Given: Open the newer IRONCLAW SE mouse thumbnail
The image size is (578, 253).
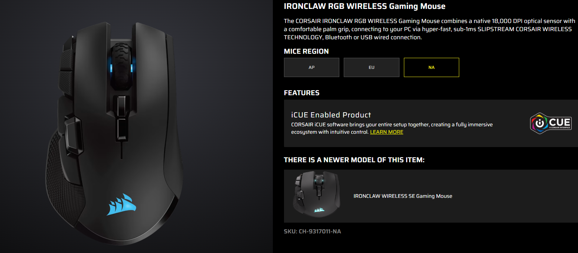Looking at the screenshot, I should (317, 196).
